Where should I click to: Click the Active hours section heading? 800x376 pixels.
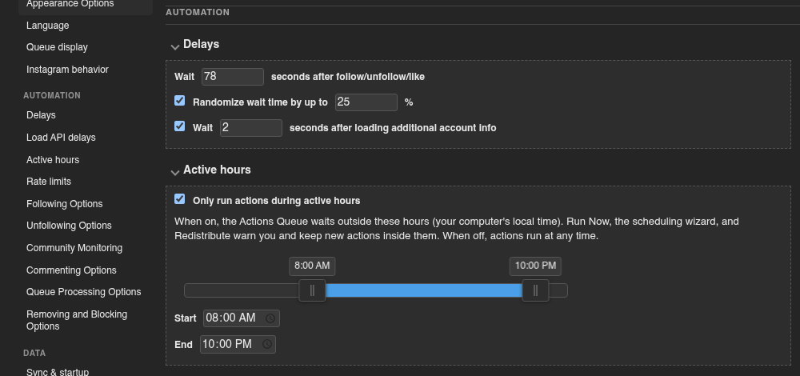tap(217, 170)
